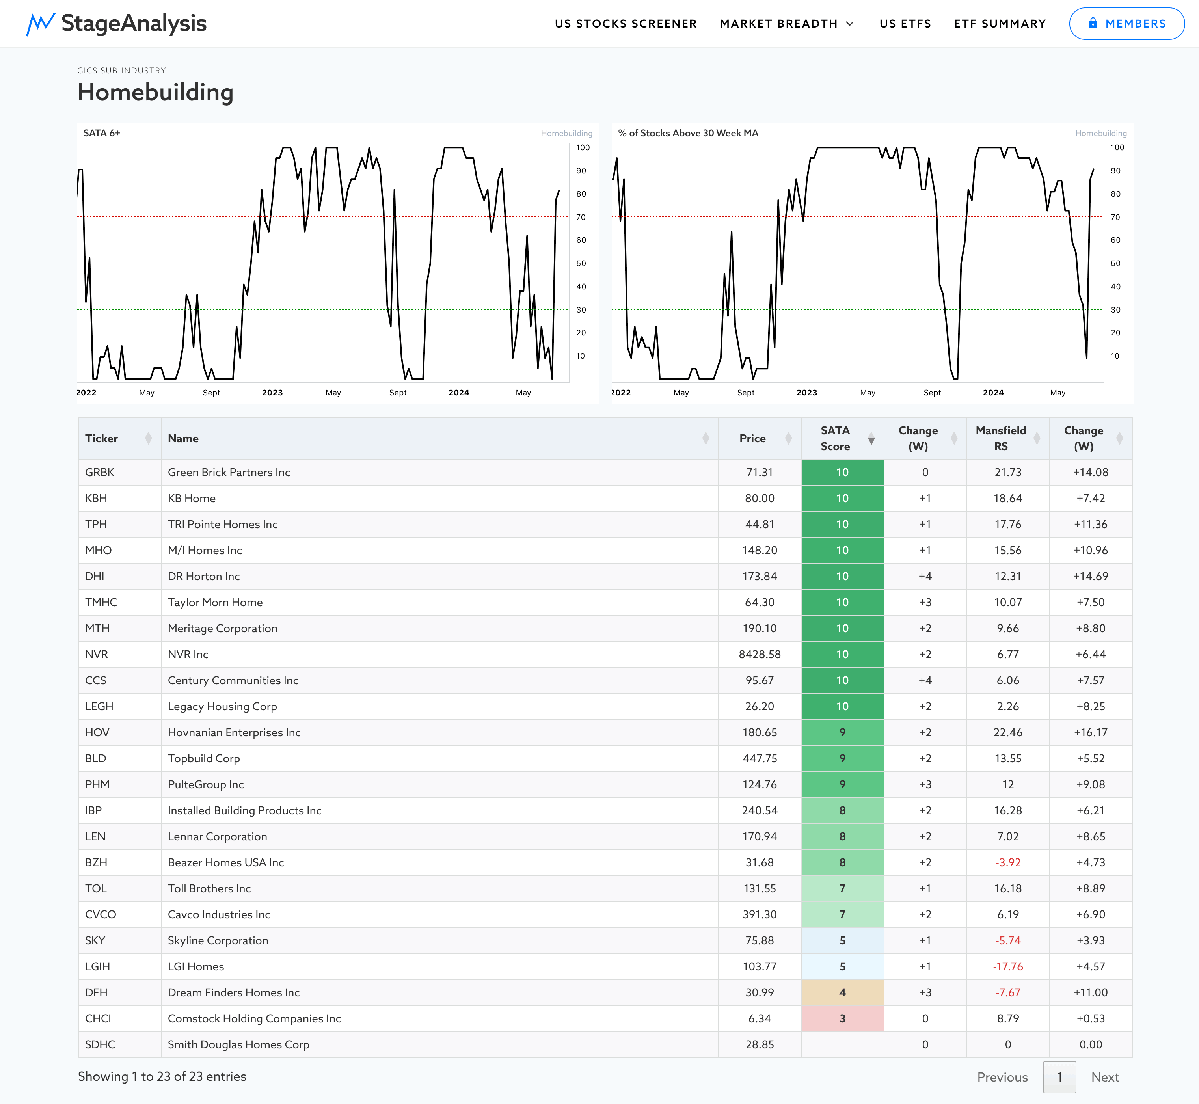Click the Members button
This screenshot has height=1104, width=1199.
pyautogui.click(x=1127, y=24)
